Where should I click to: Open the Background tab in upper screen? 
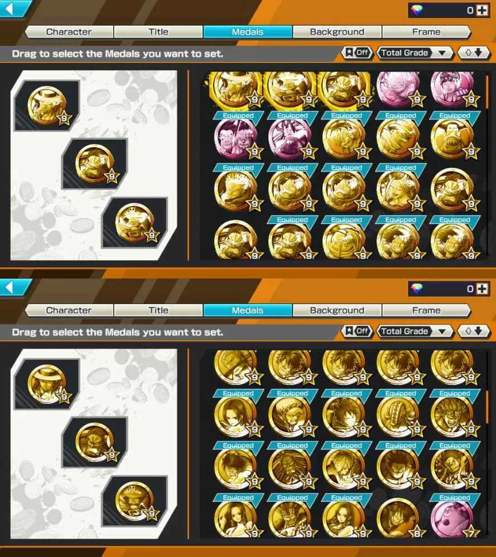coord(337,32)
